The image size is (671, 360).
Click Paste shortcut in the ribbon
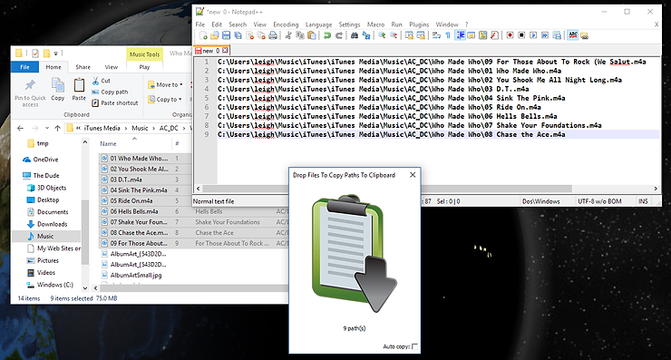pos(114,102)
